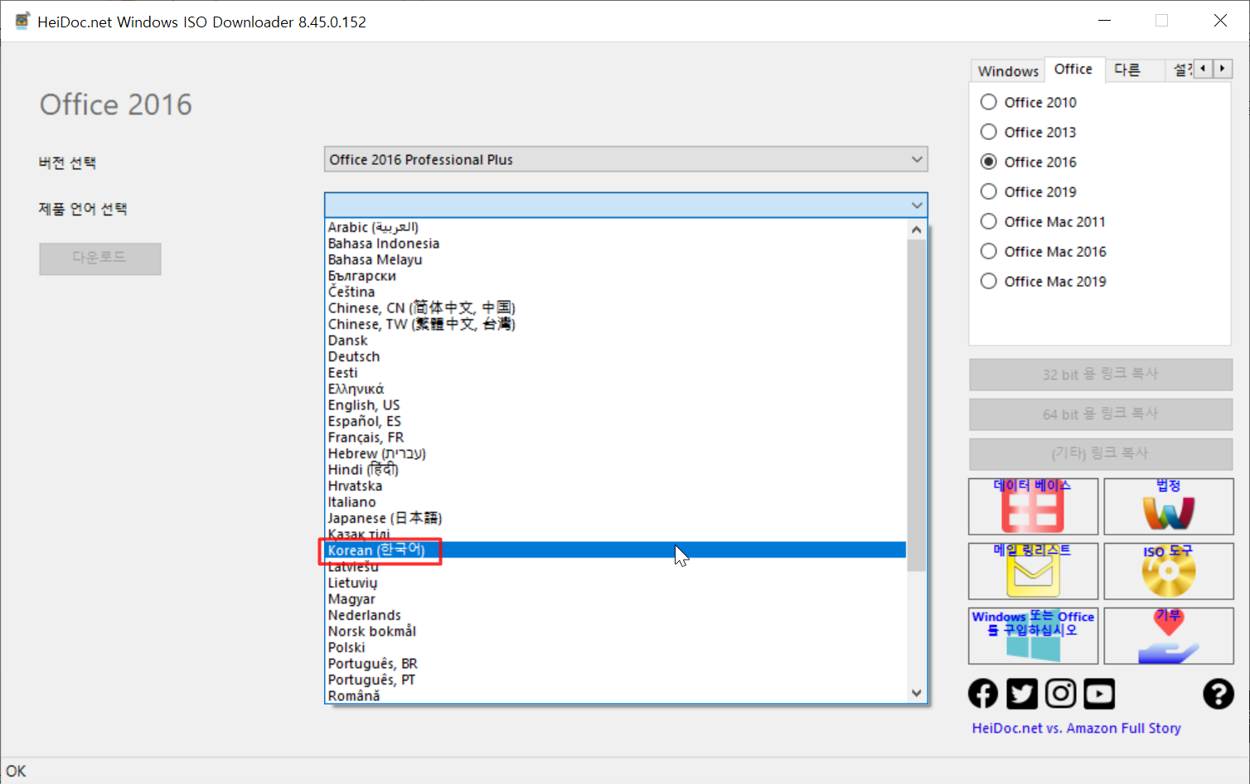Choose Nederlands from the language list

616,615
